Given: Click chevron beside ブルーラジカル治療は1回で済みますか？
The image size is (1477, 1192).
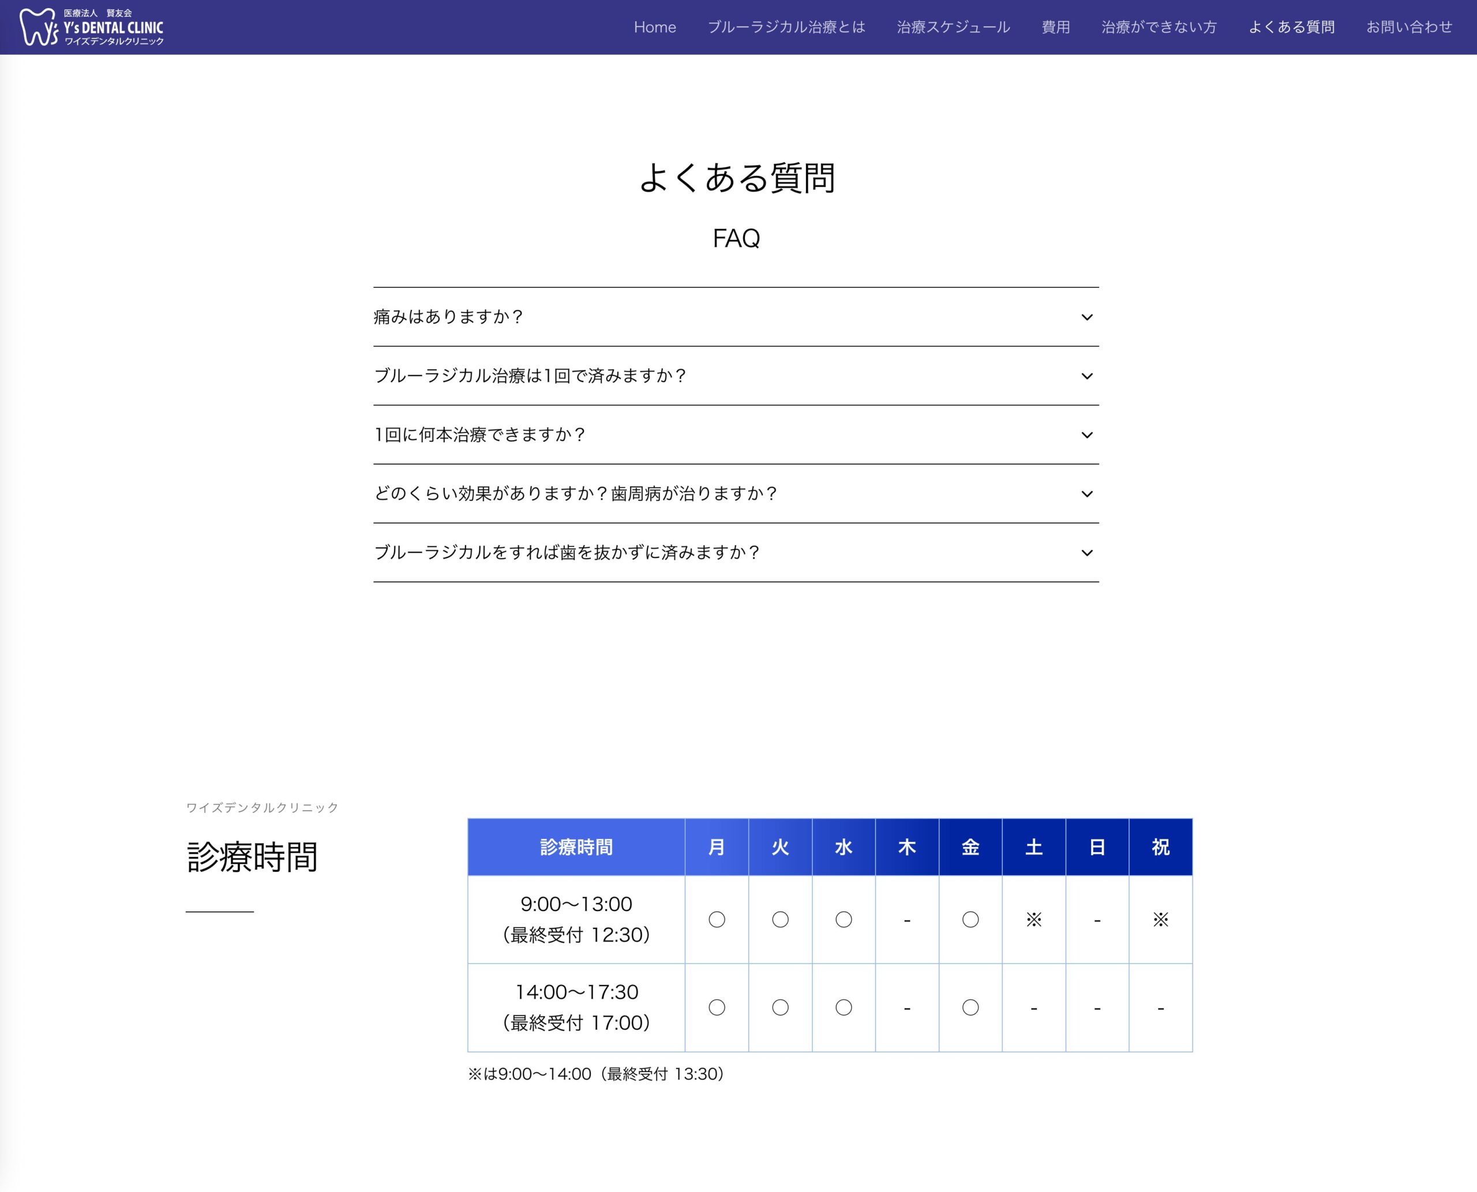Looking at the screenshot, I should (x=1087, y=376).
